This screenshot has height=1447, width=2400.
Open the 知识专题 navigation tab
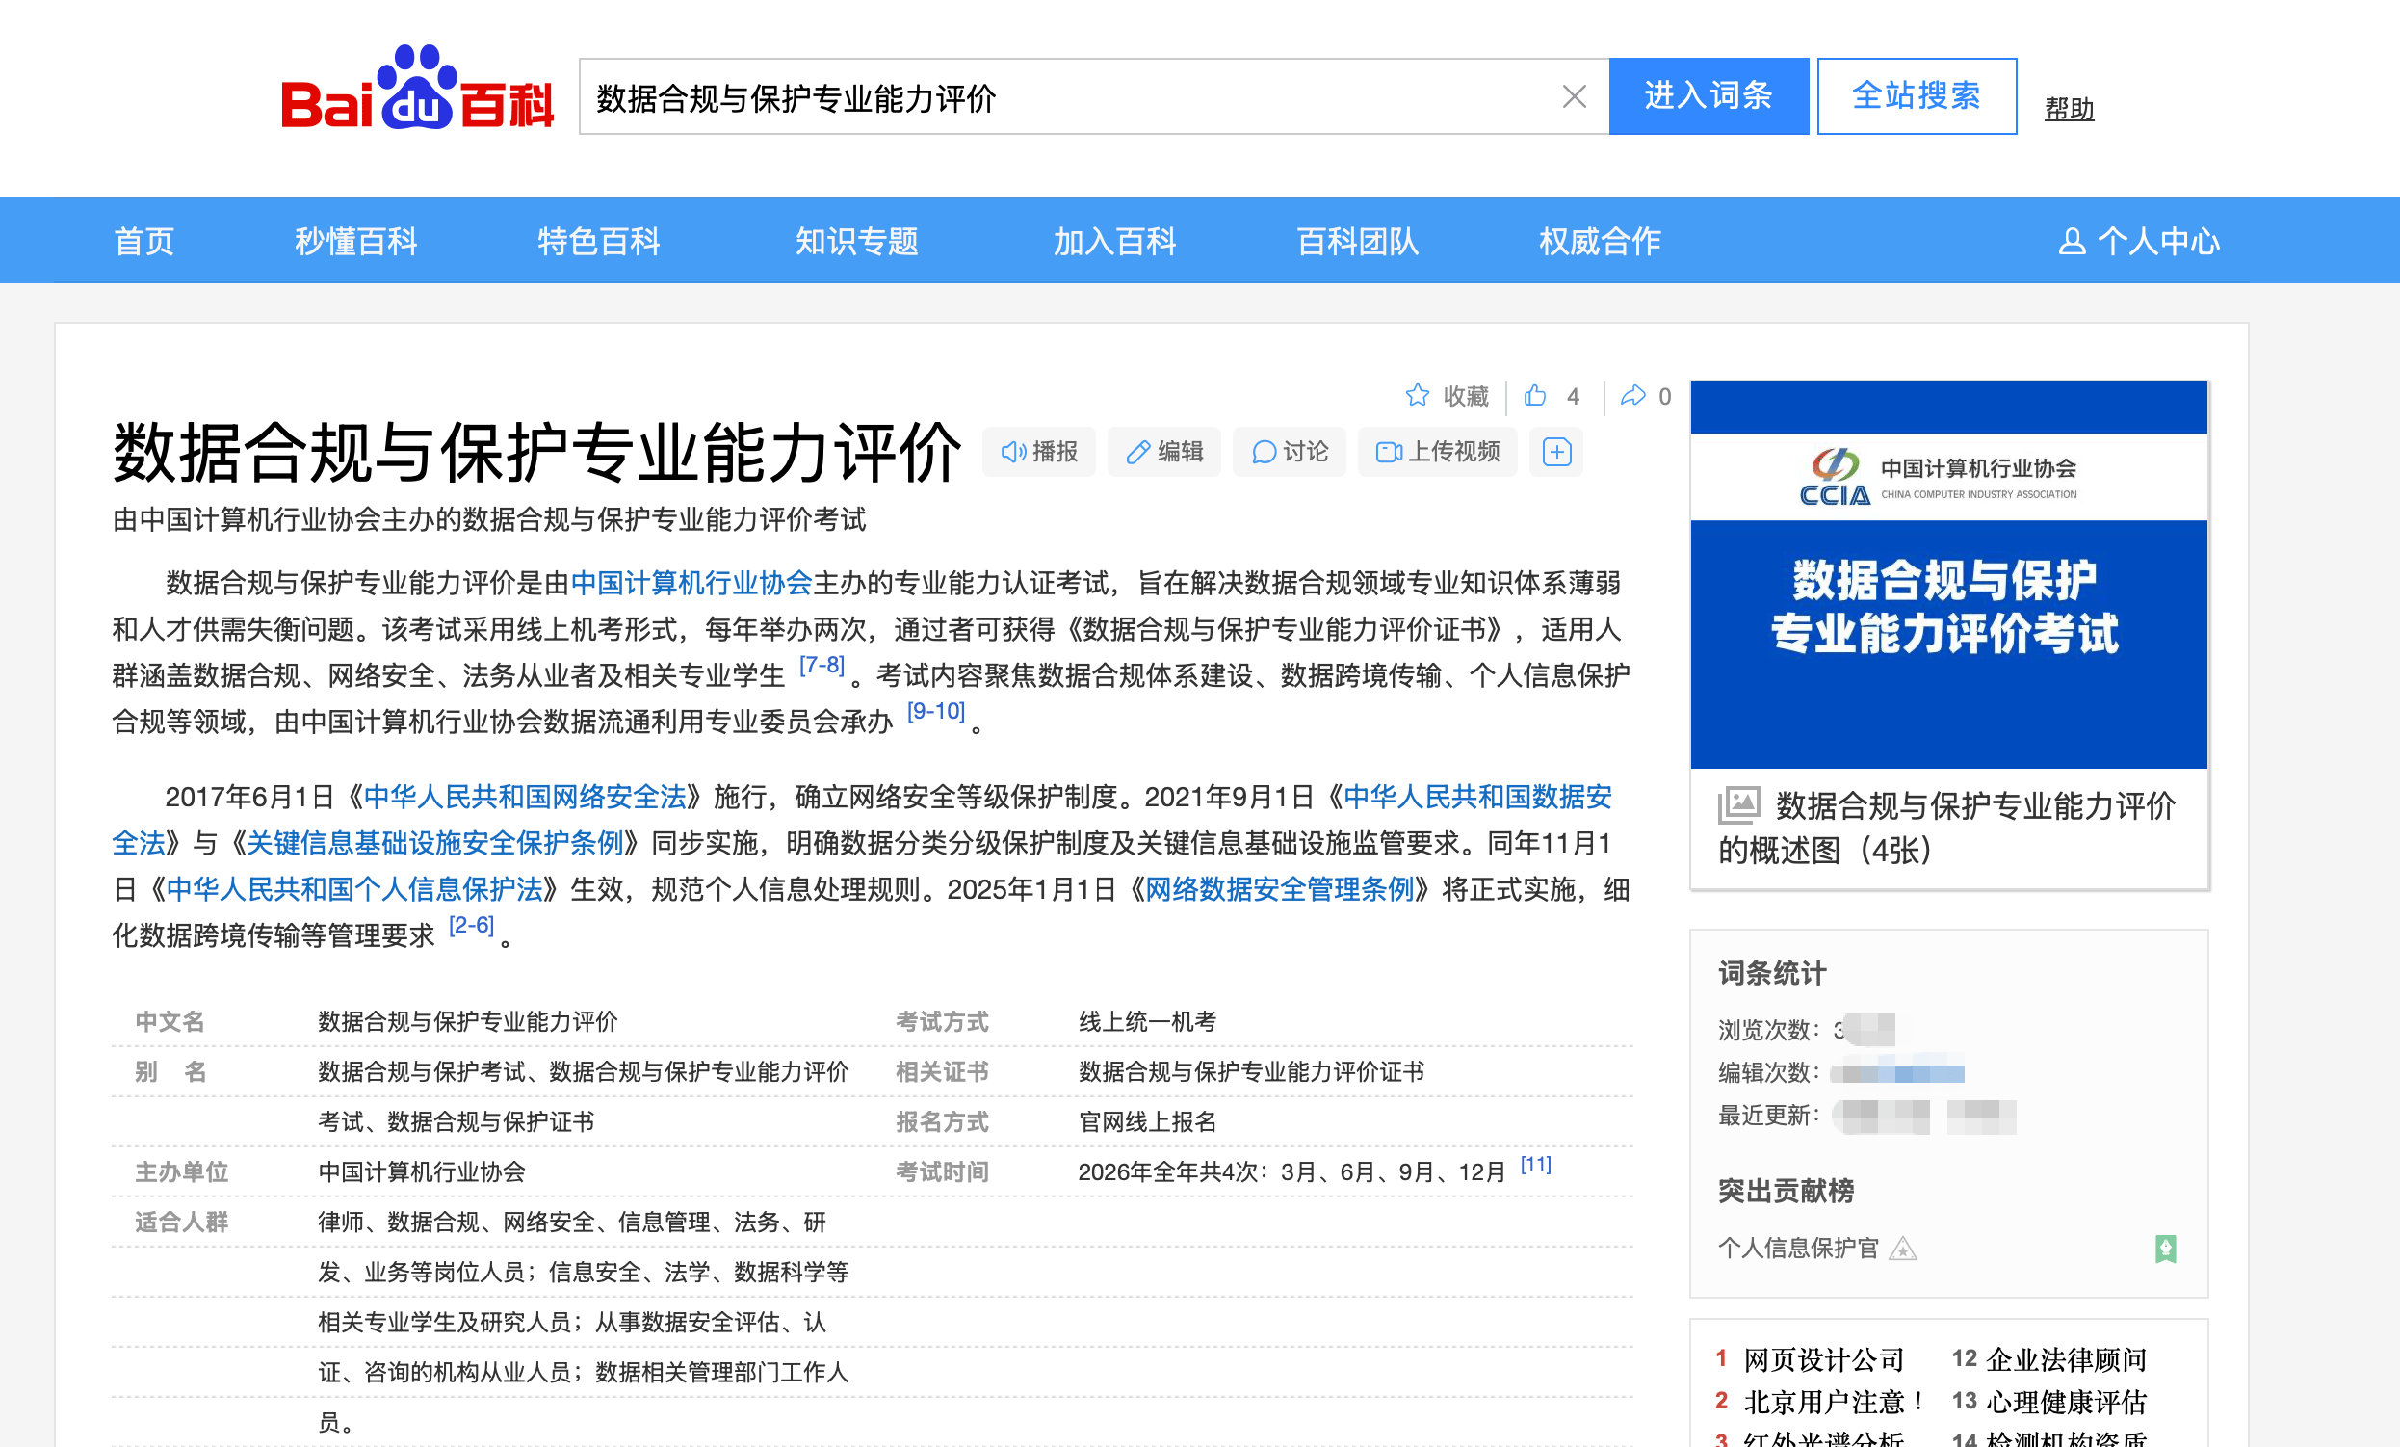pyautogui.click(x=856, y=242)
